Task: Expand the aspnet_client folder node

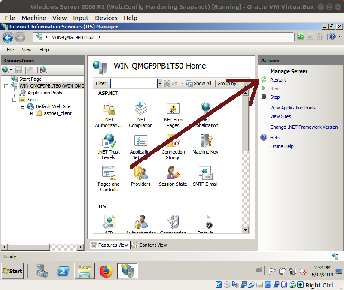Action: (31, 114)
